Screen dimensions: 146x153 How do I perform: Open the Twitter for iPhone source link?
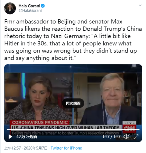tap(66, 148)
